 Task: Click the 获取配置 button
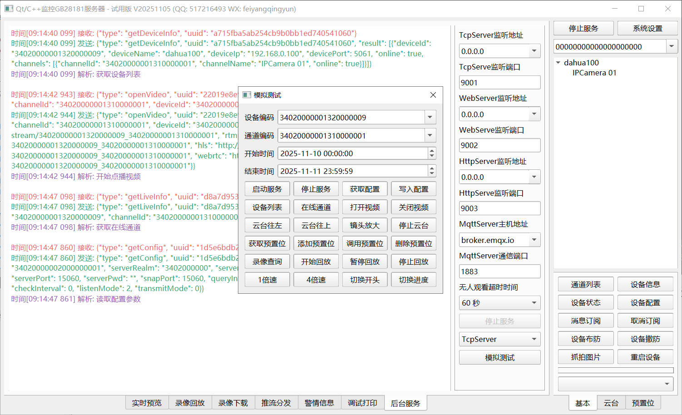click(x=365, y=189)
